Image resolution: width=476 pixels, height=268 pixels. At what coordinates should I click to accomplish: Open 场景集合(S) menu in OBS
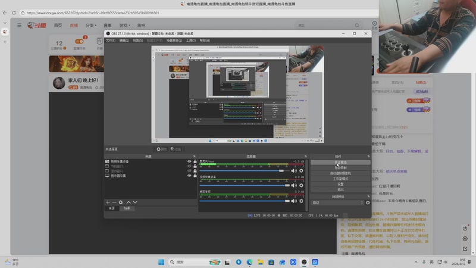(174, 40)
